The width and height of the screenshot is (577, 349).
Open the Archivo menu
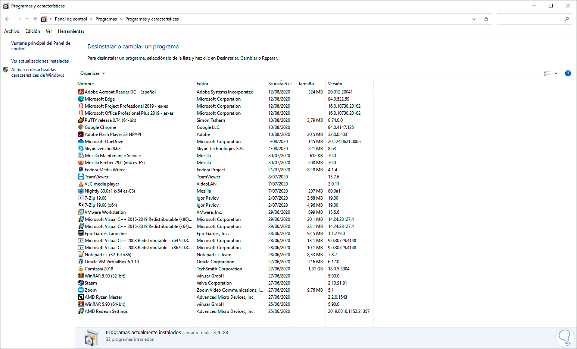click(x=12, y=31)
